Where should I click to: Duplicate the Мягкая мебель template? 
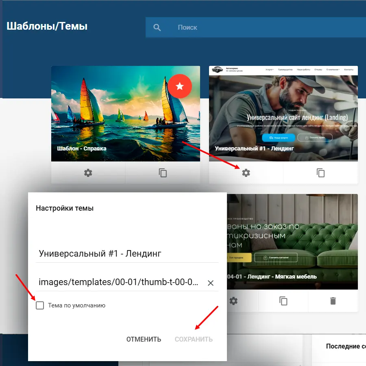coord(283,301)
